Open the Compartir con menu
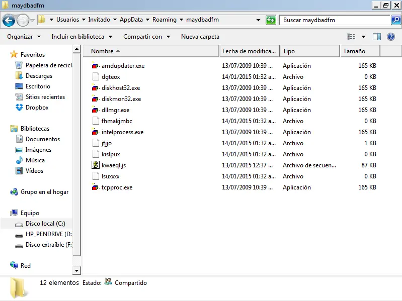Viewport: 402px width, 301px height. click(x=146, y=37)
